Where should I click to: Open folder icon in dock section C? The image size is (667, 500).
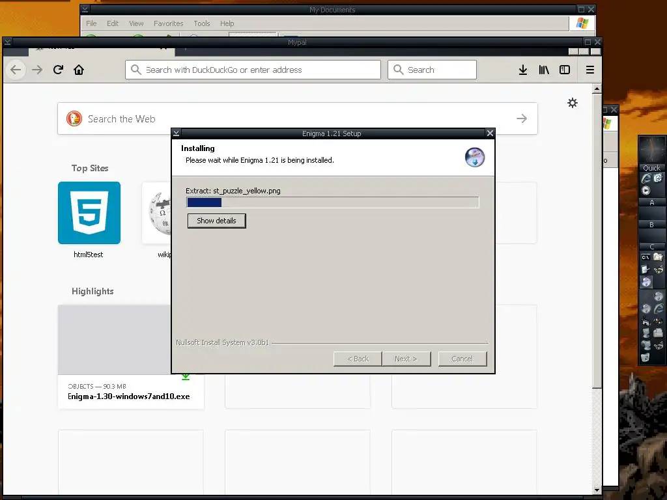click(x=658, y=257)
